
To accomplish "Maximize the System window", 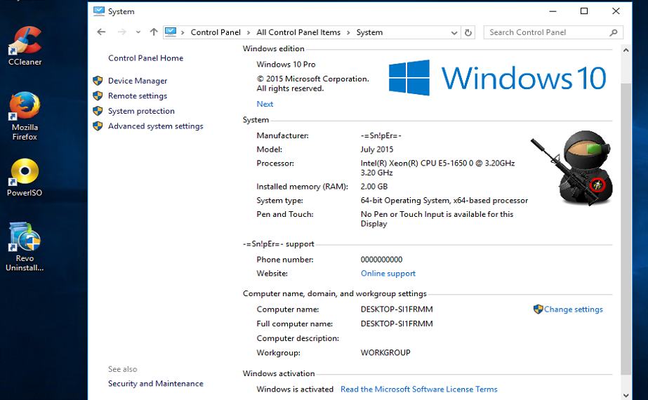I will tap(584, 11).
